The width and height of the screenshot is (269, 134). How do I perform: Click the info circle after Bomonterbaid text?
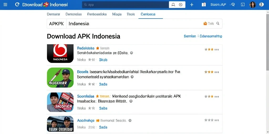(x=132, y=77)
